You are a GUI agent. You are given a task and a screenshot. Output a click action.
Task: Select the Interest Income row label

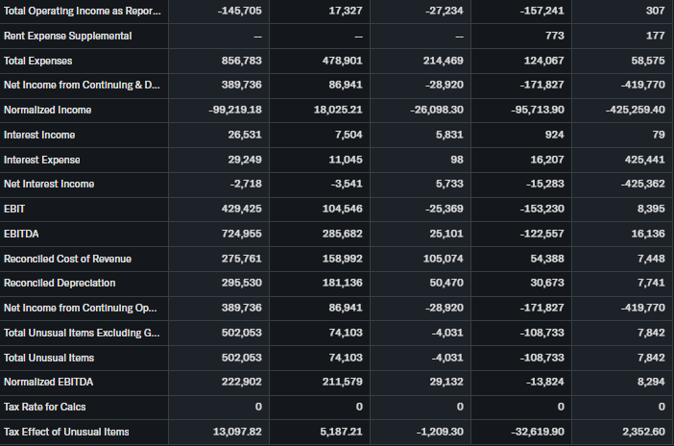(x=39, y=135)
